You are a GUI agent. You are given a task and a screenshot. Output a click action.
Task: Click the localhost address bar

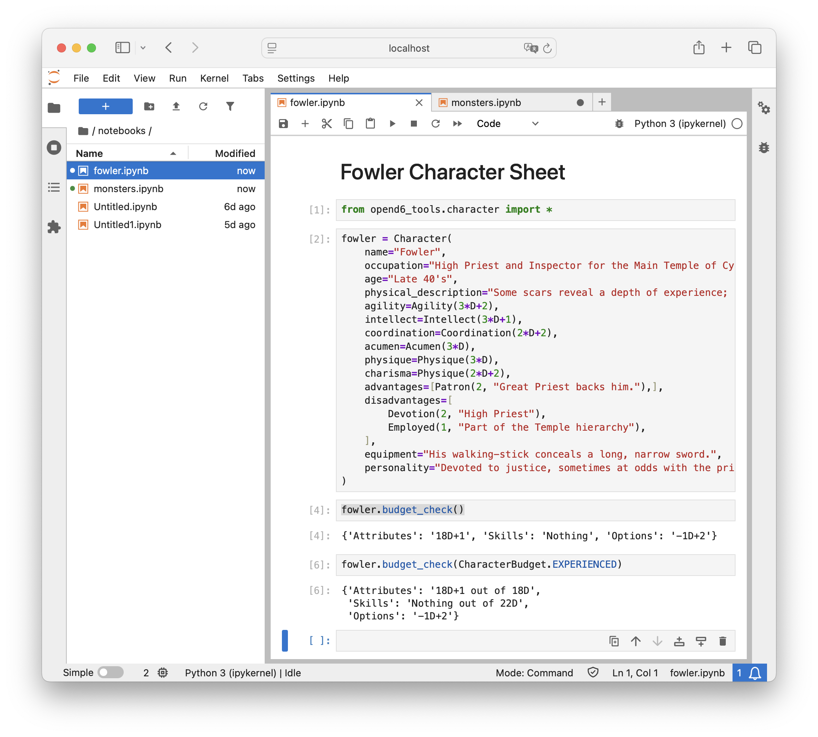point(409,48)
